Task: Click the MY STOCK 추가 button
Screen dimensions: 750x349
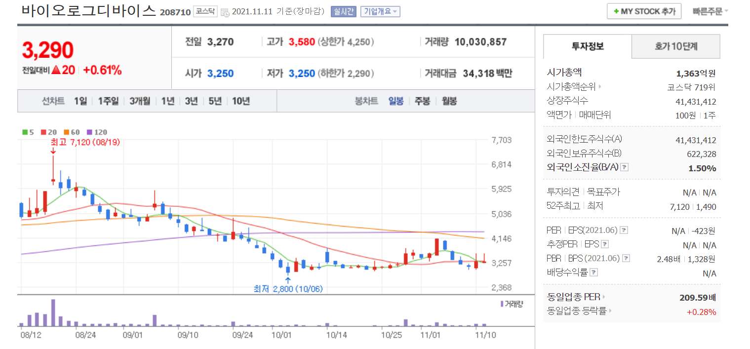Action: pos(644,11)
